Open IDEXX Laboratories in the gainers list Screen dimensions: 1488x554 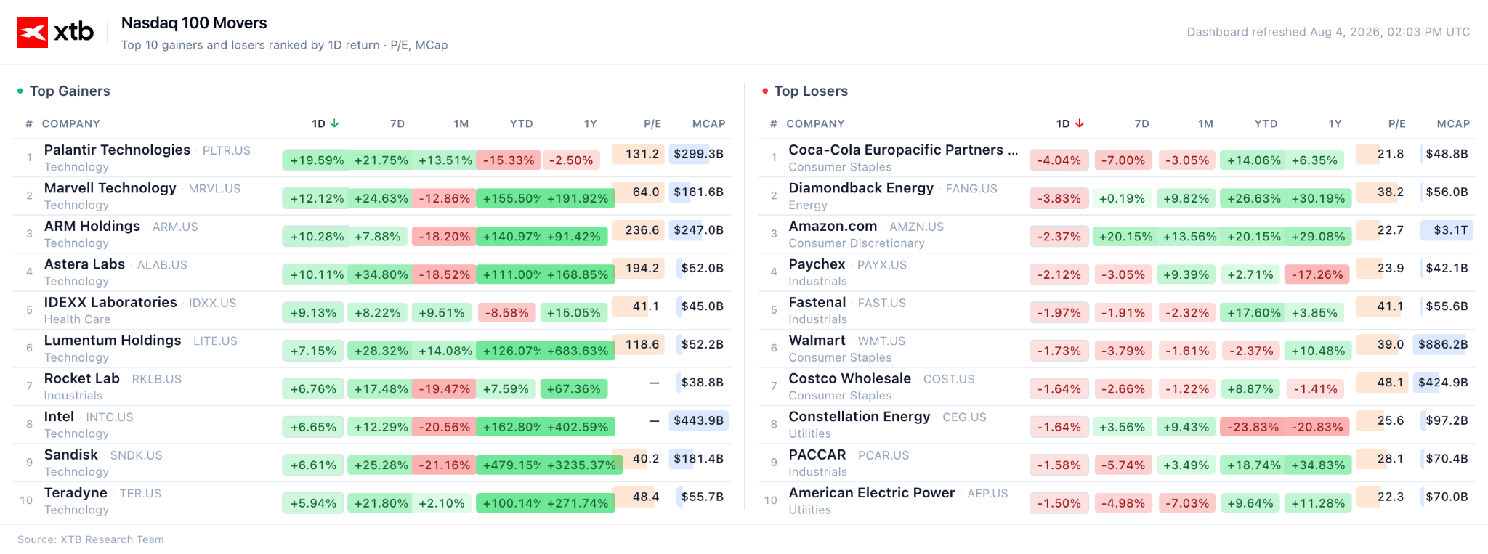click(x=110, y=302)
